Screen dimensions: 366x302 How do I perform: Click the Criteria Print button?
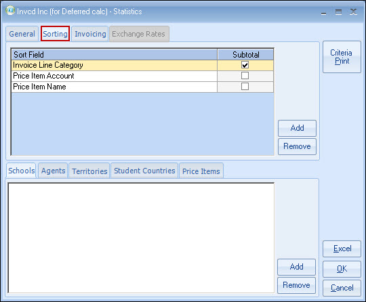pyautogui.click(x=342, y=57)
